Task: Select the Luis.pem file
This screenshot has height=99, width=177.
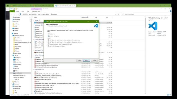Action: tap(38, 48)
